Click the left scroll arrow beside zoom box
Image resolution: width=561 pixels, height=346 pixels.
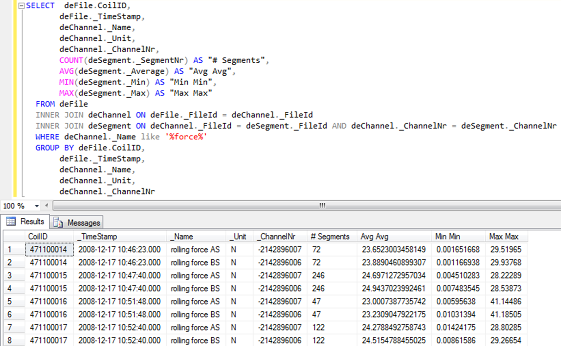tap(46, 206)
